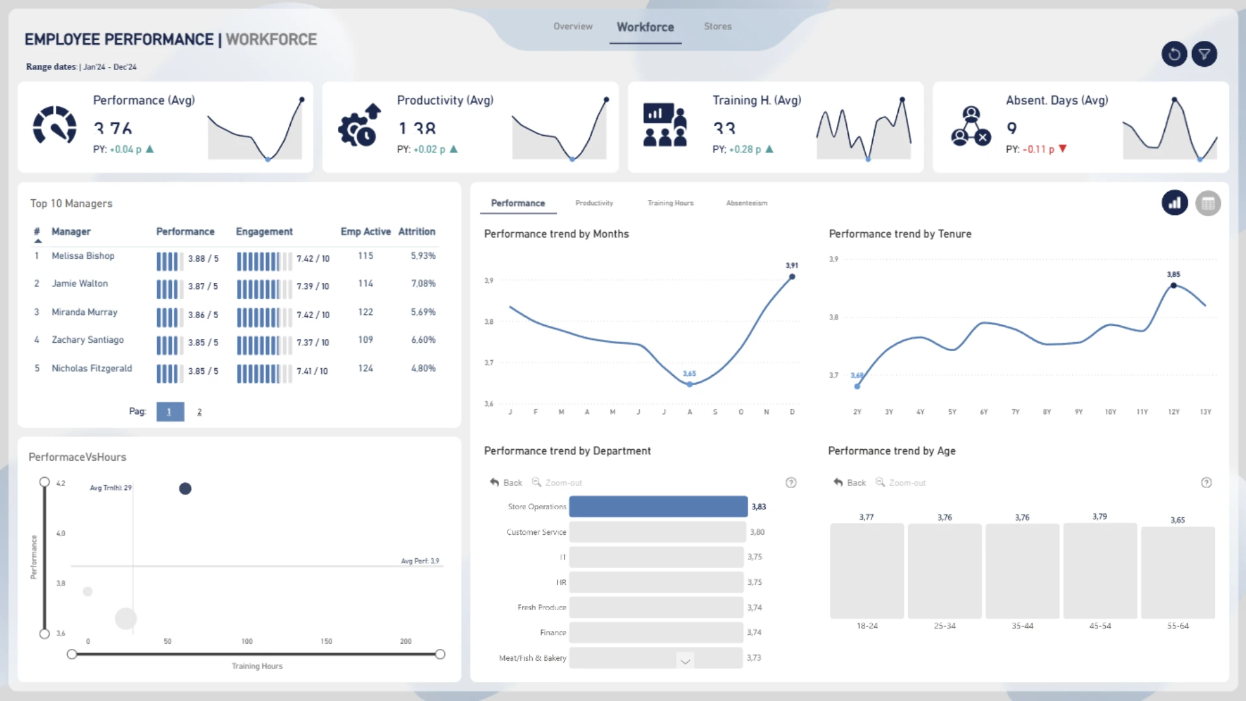Click the reset/refresh circular icon
The height and width of the screenshot is (701, 1246).
click(x=1174, y=55)
